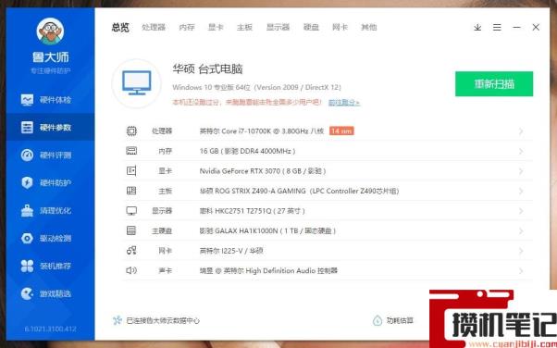Click the processor chip icon
Screen dimensions: 557x348
click(131, 131)
